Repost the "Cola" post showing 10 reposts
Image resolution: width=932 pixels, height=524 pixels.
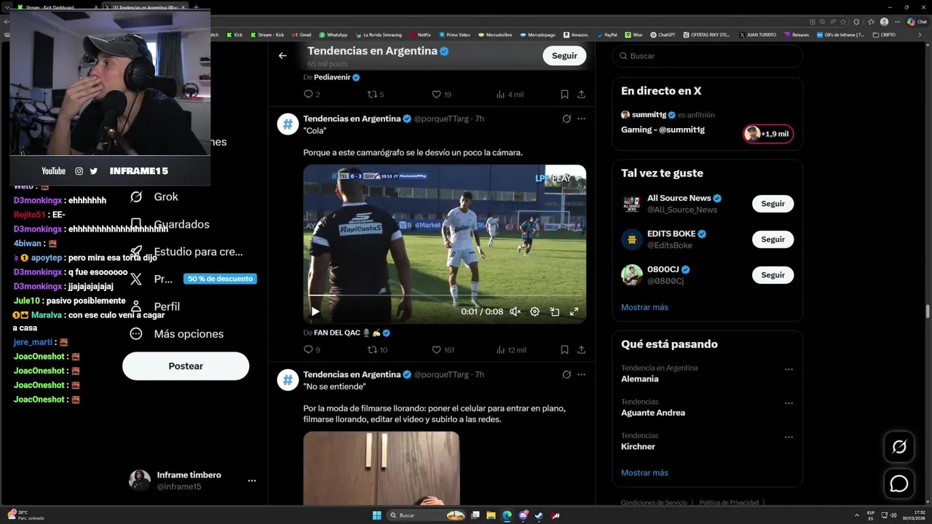(377, 350)
